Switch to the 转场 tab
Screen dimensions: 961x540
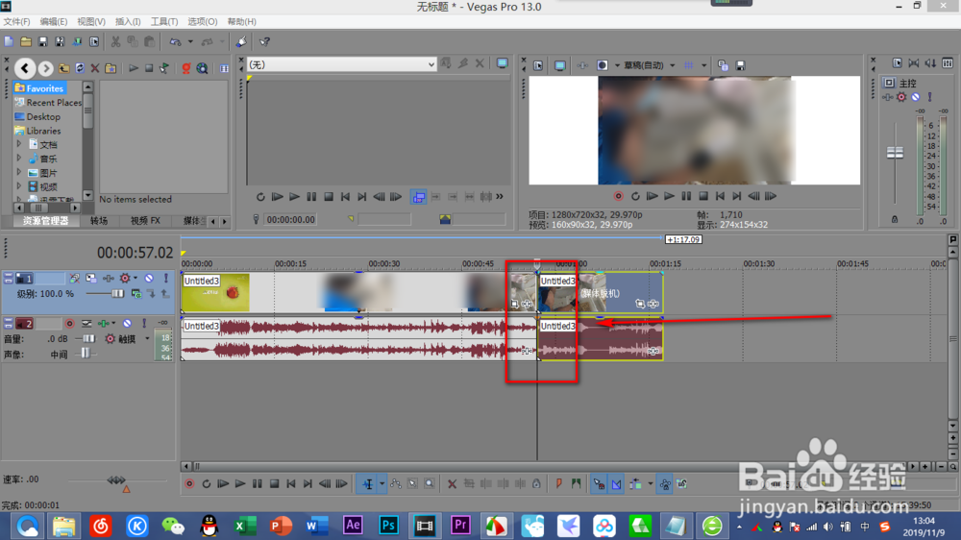pyautogui.click(x=99, y=221)
